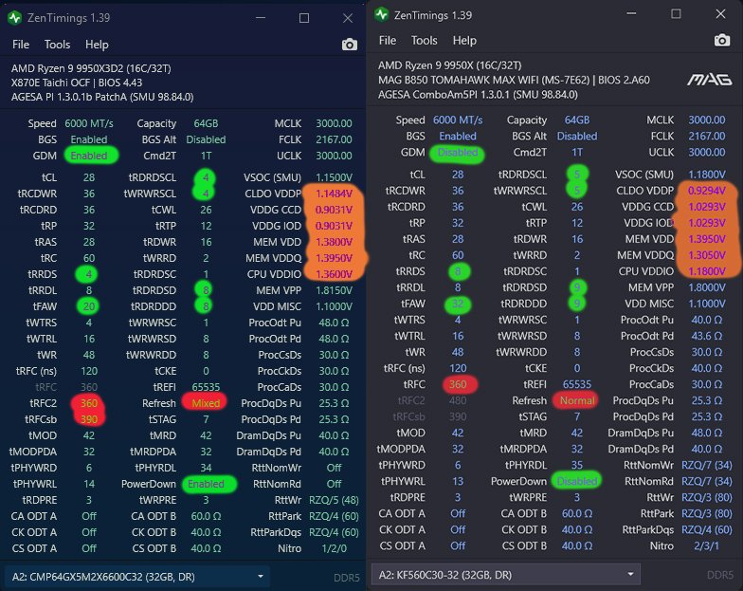Screen dimensions: 743x591
Task: Minimize the left ZenTimings window
Action: click(261, 18)
